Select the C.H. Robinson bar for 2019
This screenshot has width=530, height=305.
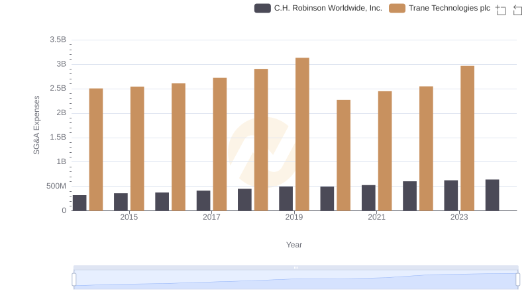286,198
